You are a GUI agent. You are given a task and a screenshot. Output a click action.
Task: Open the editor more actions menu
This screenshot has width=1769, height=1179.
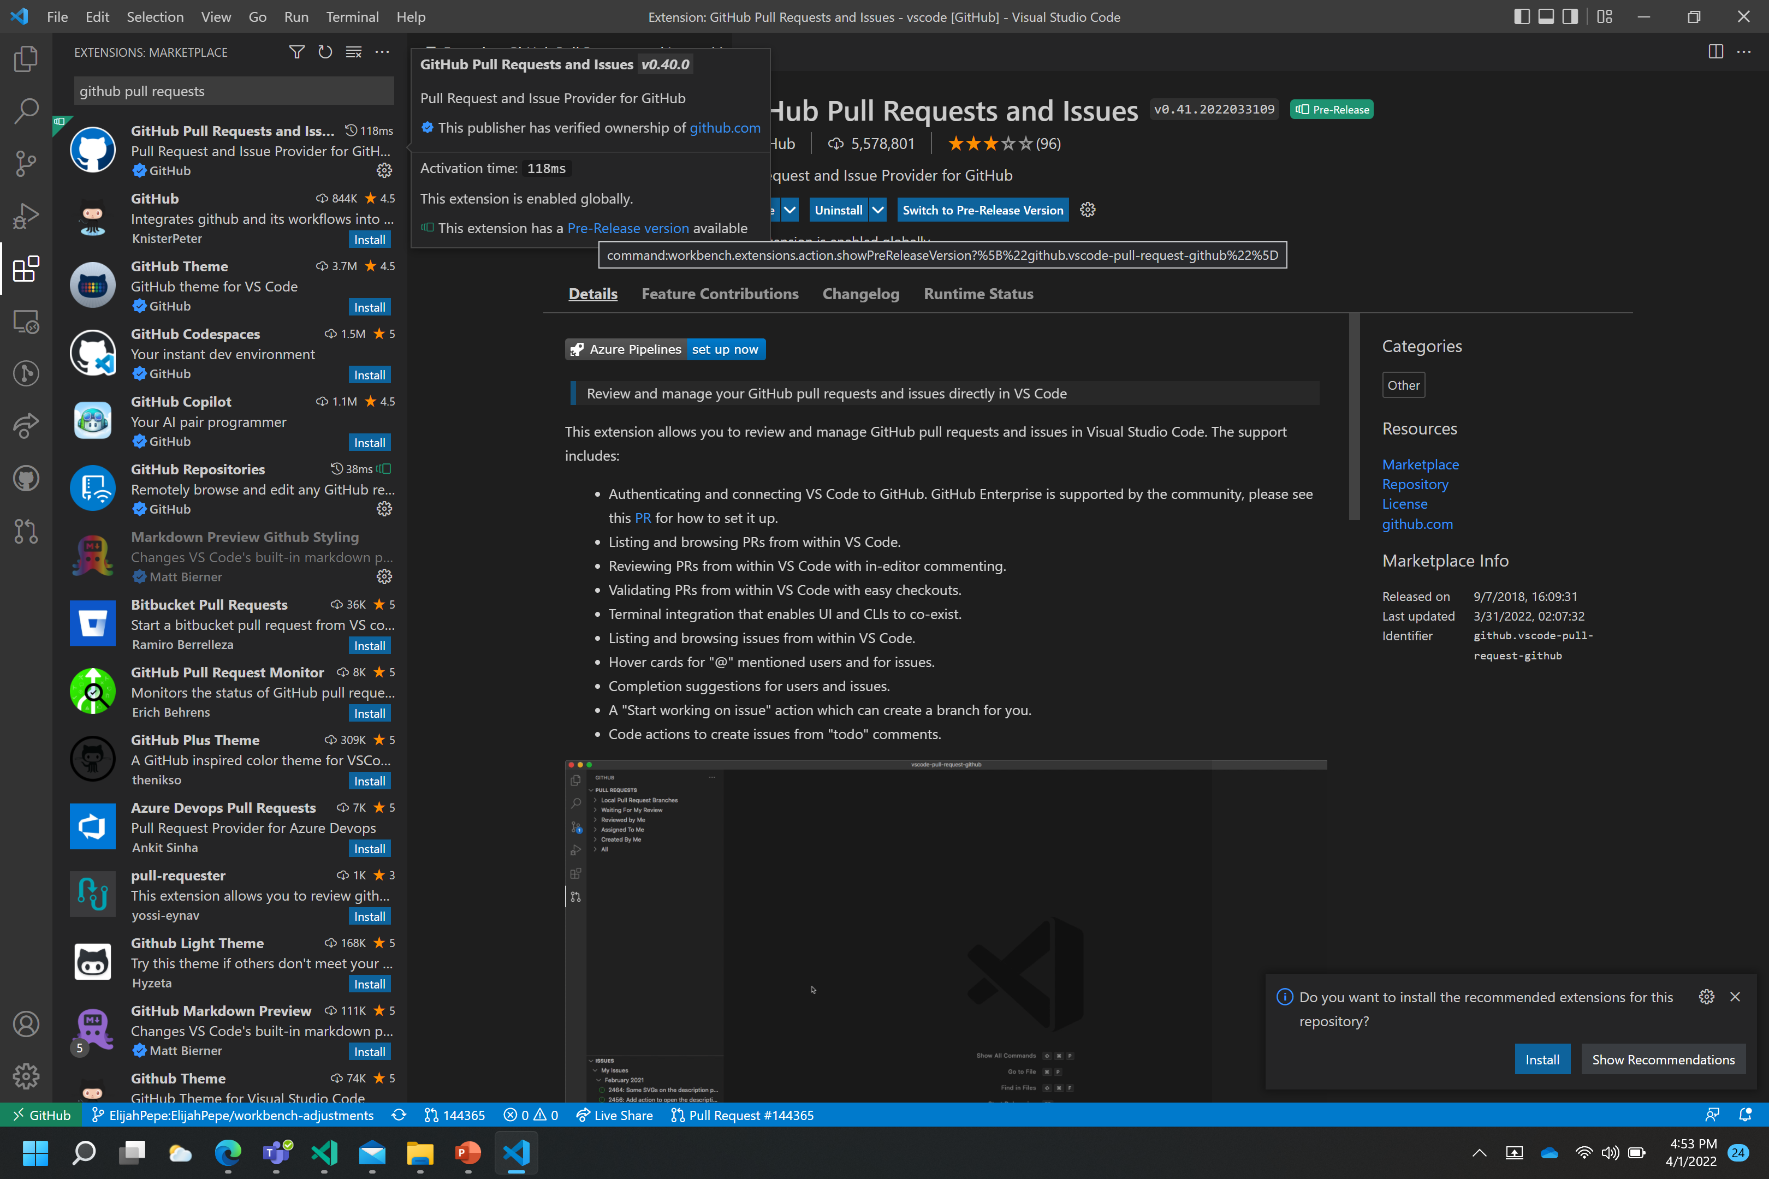pos(1744,52)
